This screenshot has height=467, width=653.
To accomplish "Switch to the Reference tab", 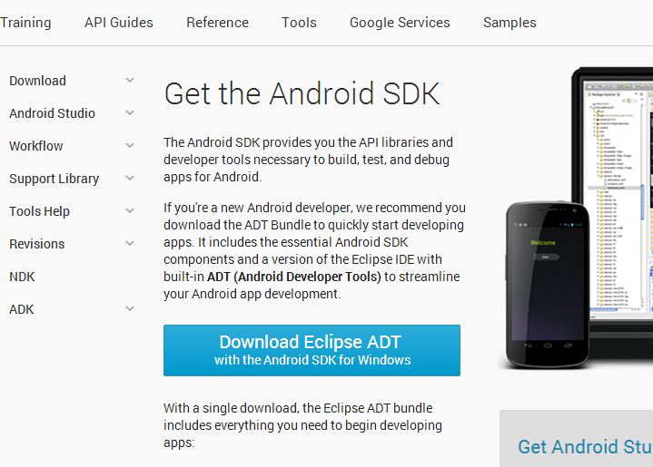I will [x=217, y=23].
